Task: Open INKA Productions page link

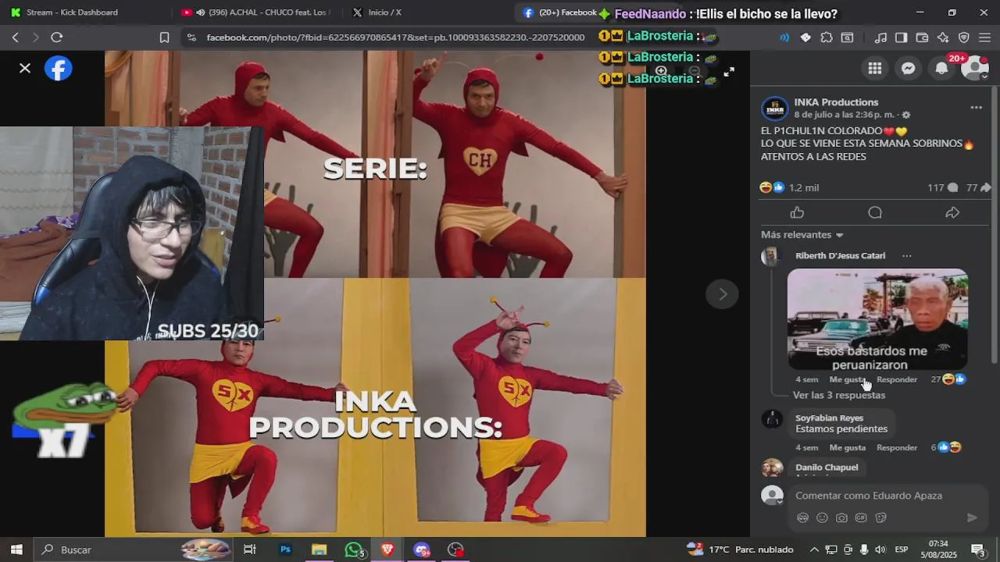Action: [836, 102]
